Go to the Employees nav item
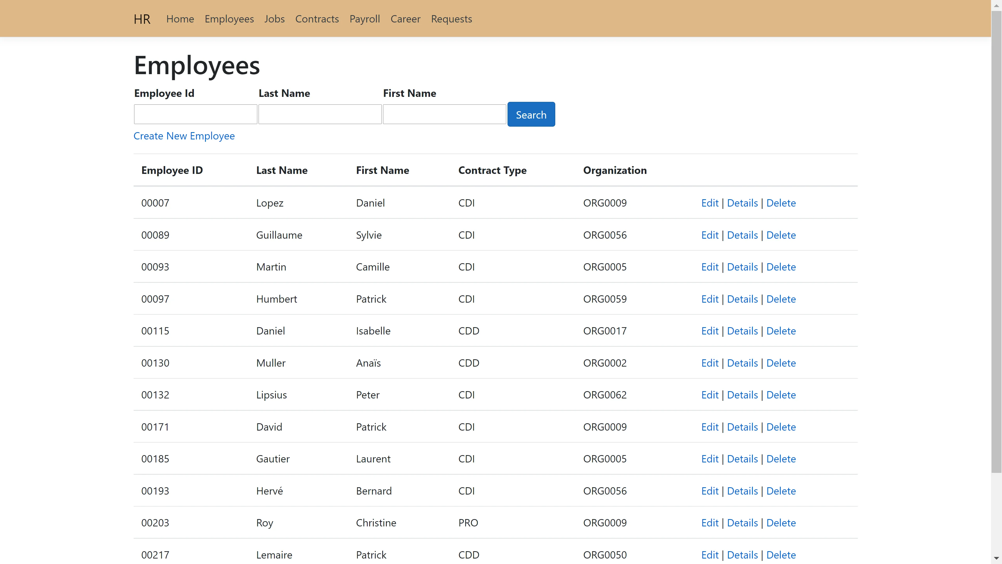 [x=229, y=19]
